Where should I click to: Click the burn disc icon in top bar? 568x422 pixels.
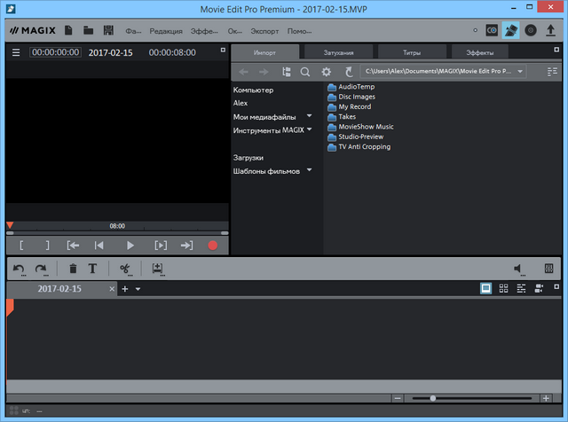coord(531,30)
